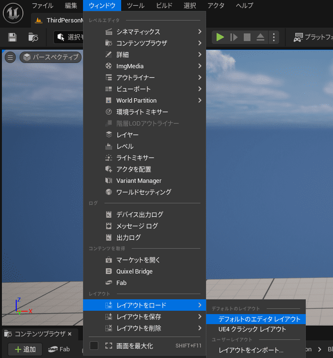Click the マーケットを開く icon
The width and height of the screenshot is (333, 358).
tap(109, 260)
